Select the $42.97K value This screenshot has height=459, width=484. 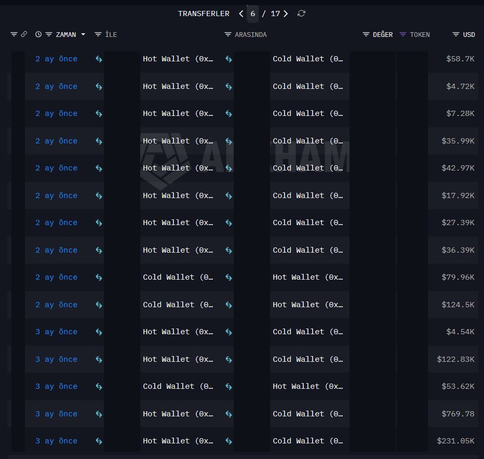coord(458,168)
